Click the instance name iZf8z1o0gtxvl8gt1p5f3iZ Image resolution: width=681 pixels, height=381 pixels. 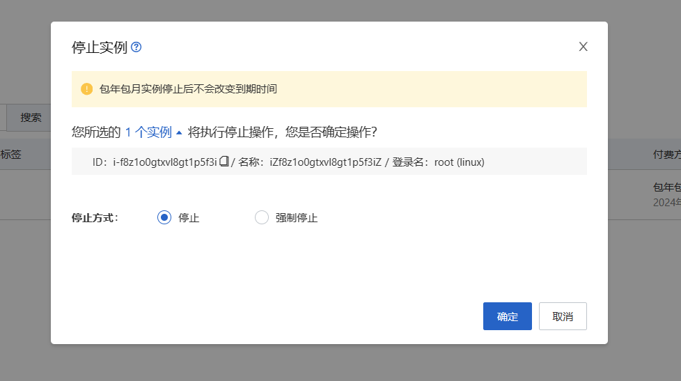point(325,162)
